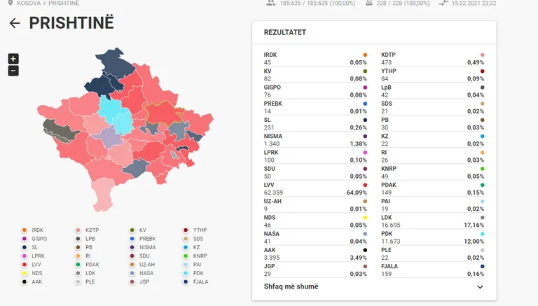Select the NDS legend yellow dot

click(x=25, y=273)
